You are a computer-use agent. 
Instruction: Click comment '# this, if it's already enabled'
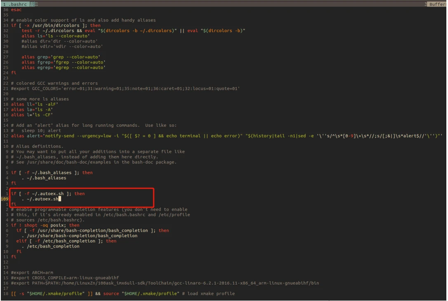(100, 215)
